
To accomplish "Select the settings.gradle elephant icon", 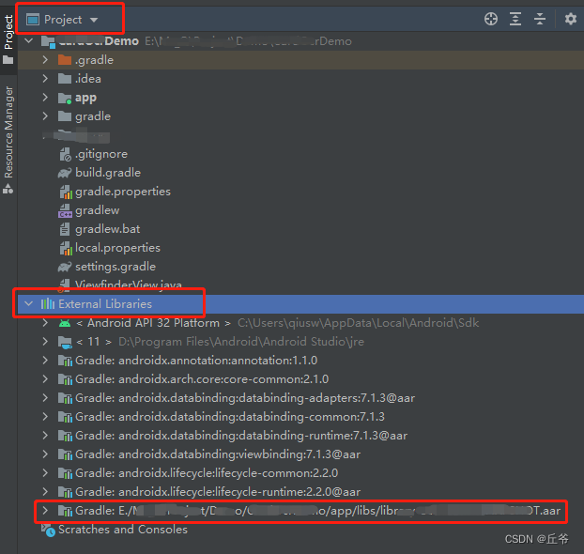I will 65,267.
